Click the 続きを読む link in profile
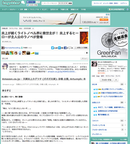 [x=101, y=73]
